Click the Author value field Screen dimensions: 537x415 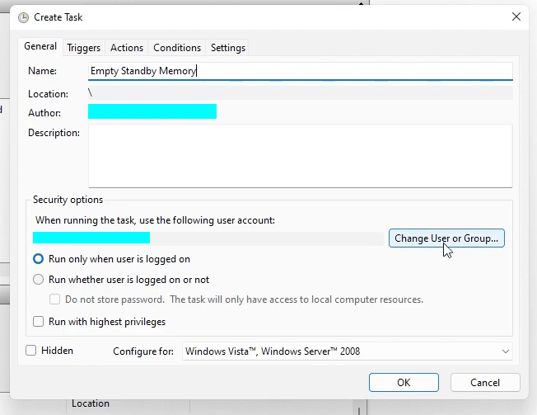[152, 111]
